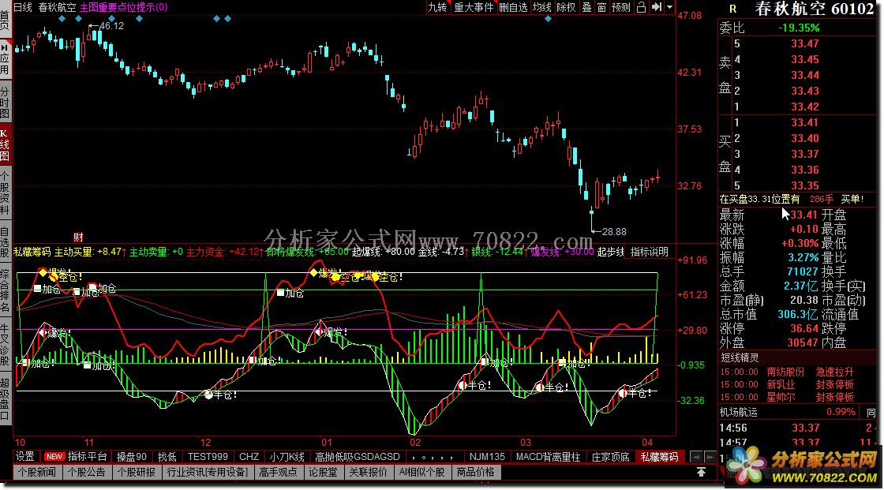The height and width of the screenshot is (490, 884).
Task: Click the 窗 window button
Action: click(601, 7)
